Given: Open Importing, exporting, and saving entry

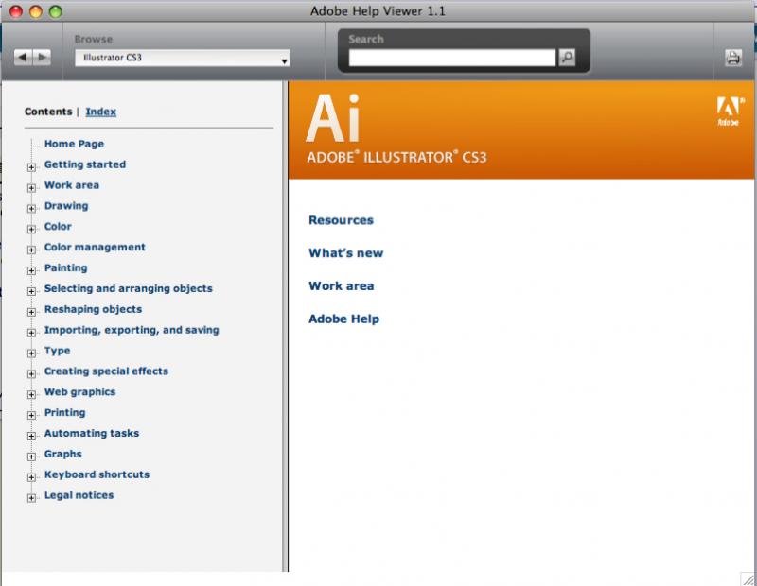Looking at the screenshot, I should (x=132, y=330).
